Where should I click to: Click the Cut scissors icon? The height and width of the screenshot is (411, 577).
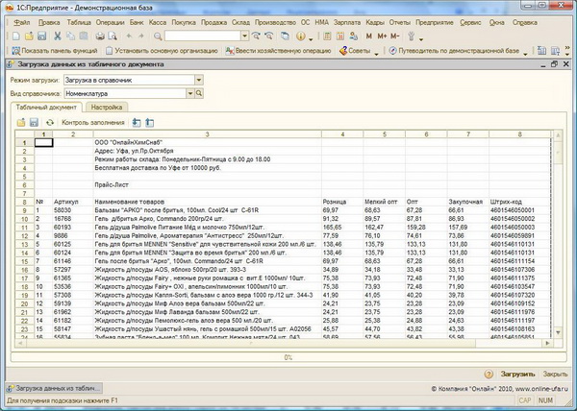[58, 36]
